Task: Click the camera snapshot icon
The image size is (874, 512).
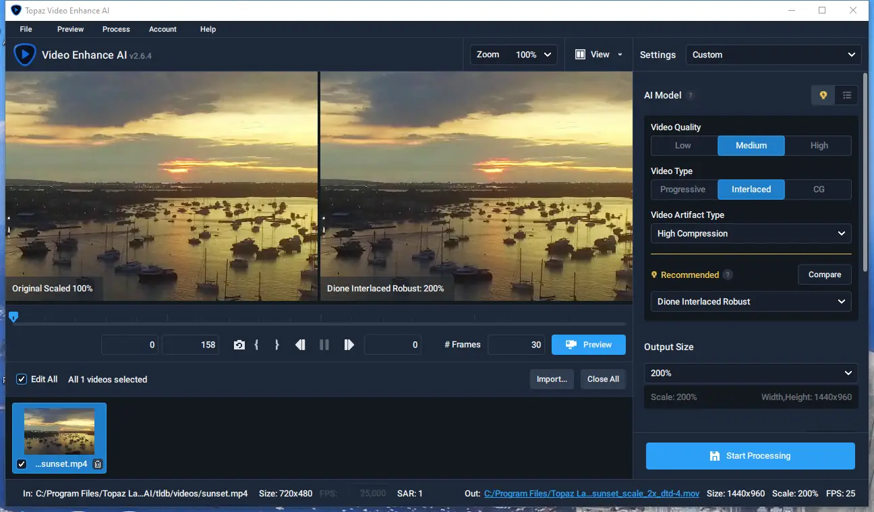Action: coord(239,344)
